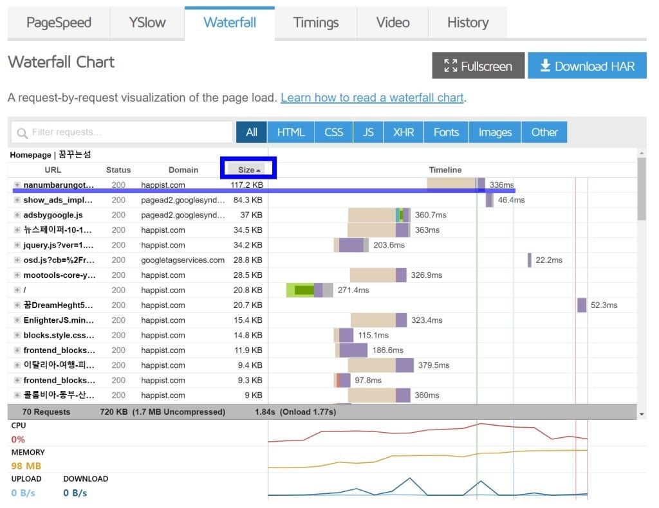Filter requests by JS type
This screenshot has height=508, width=659.
(368, 132)
